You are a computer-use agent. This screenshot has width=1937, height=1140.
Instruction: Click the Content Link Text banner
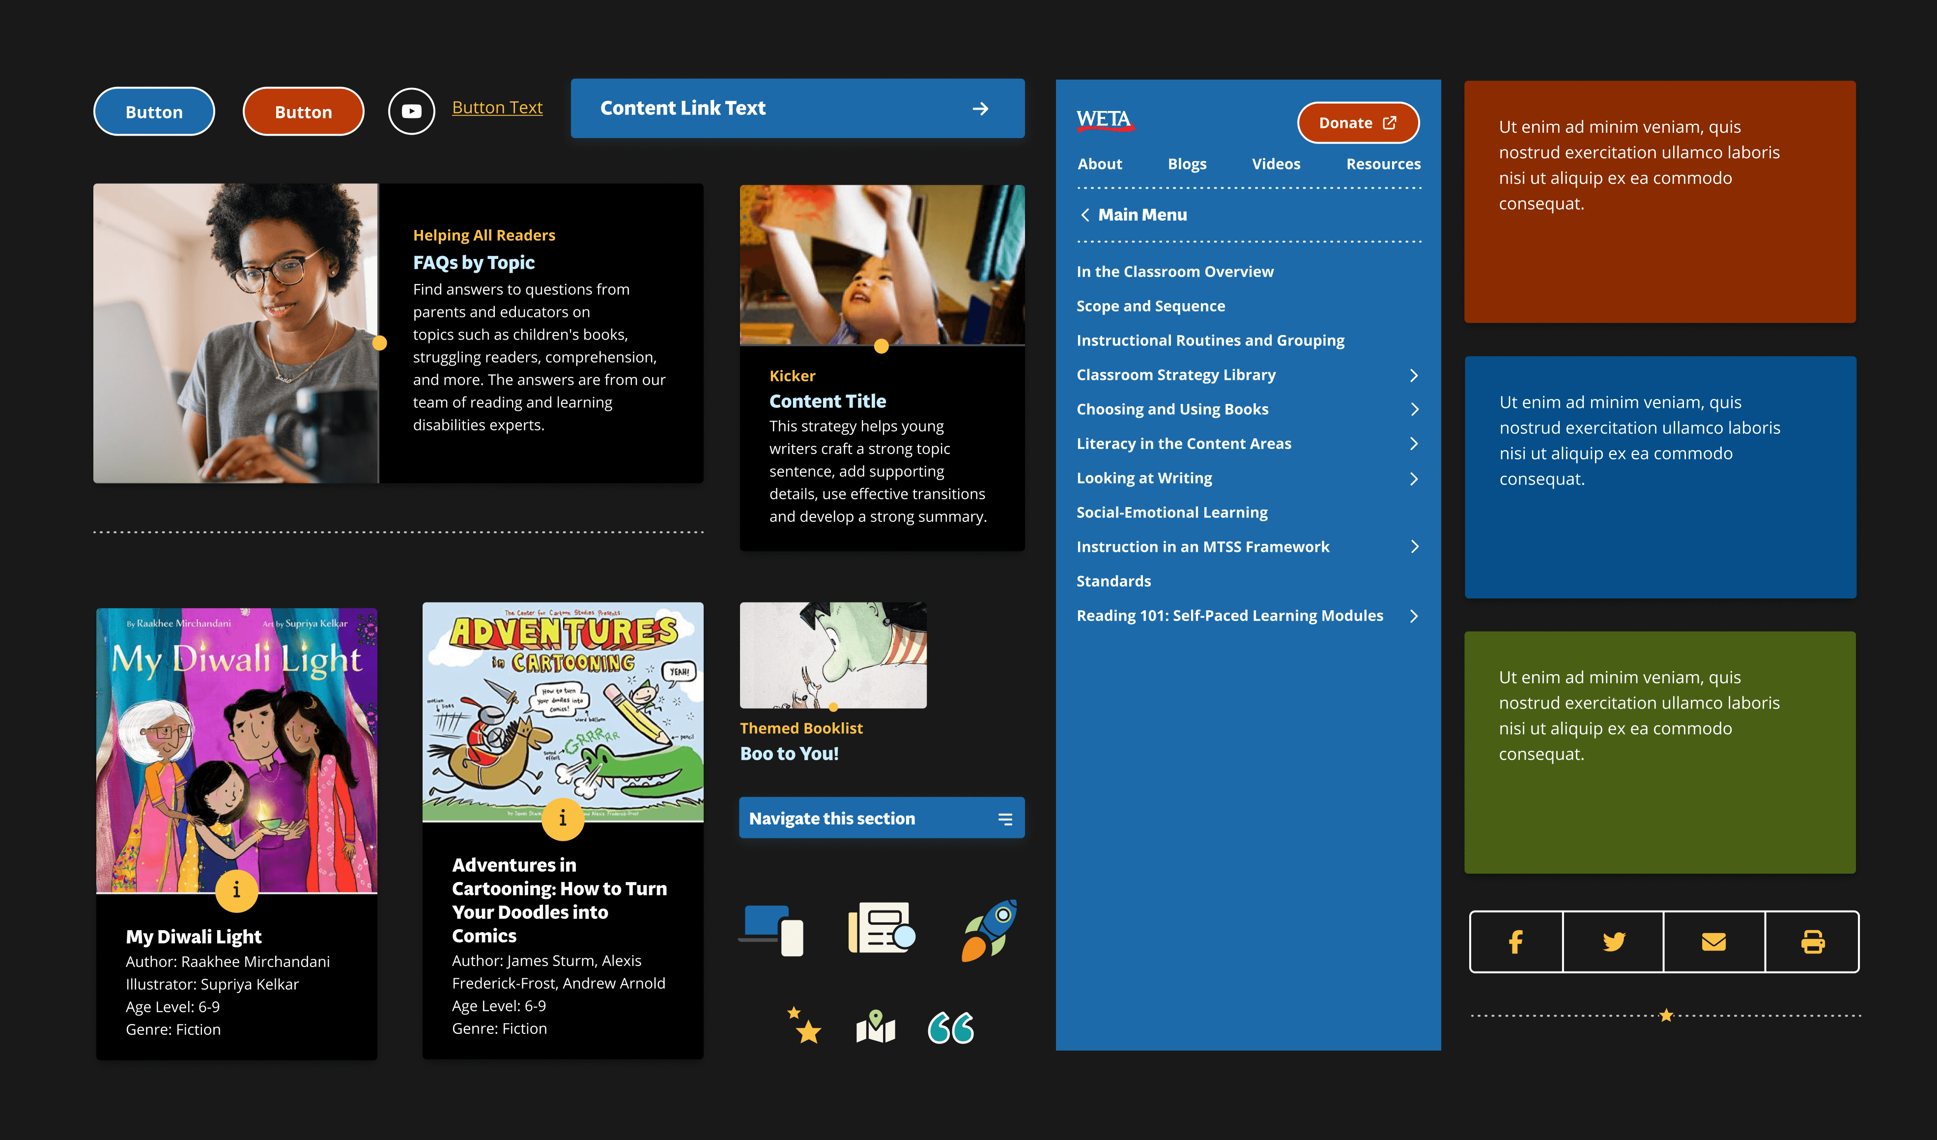pyautogui.click(x=797, y=109)
